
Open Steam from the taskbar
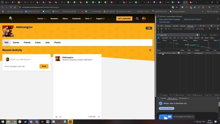pos(25,122)
